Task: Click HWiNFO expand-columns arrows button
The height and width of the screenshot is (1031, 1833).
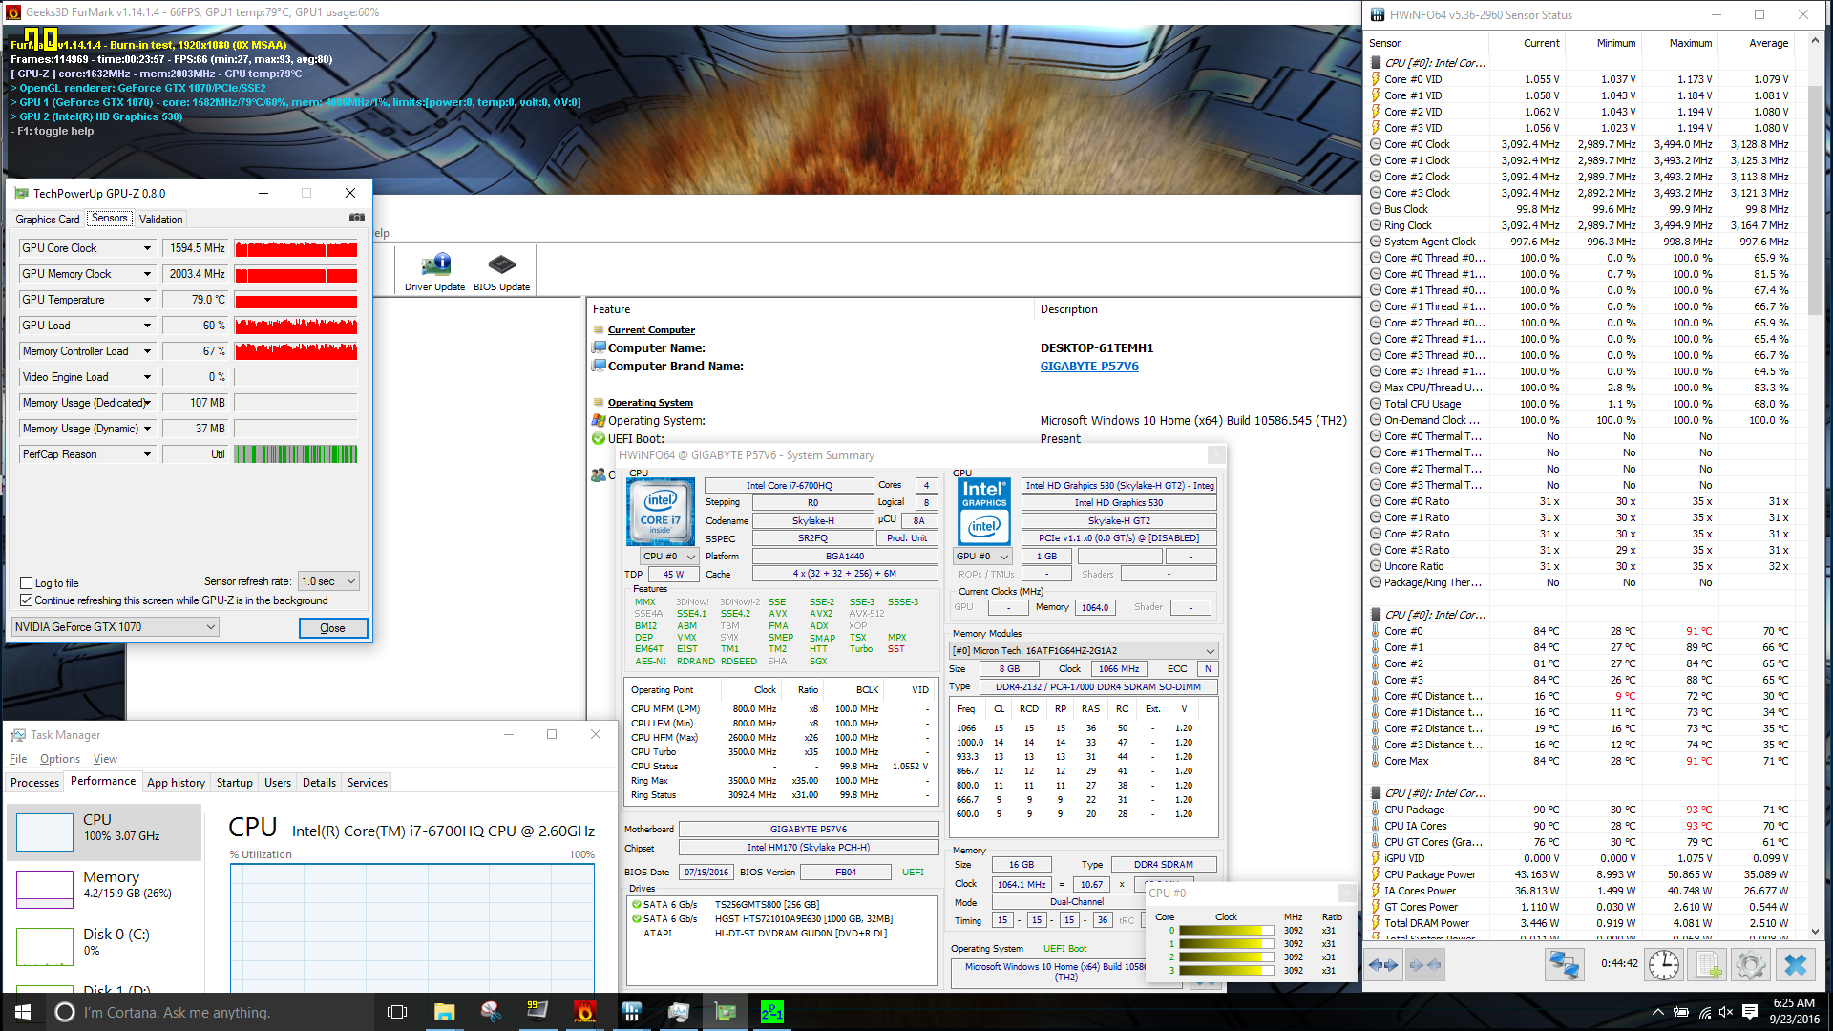Action: (x=1383, y=965)
